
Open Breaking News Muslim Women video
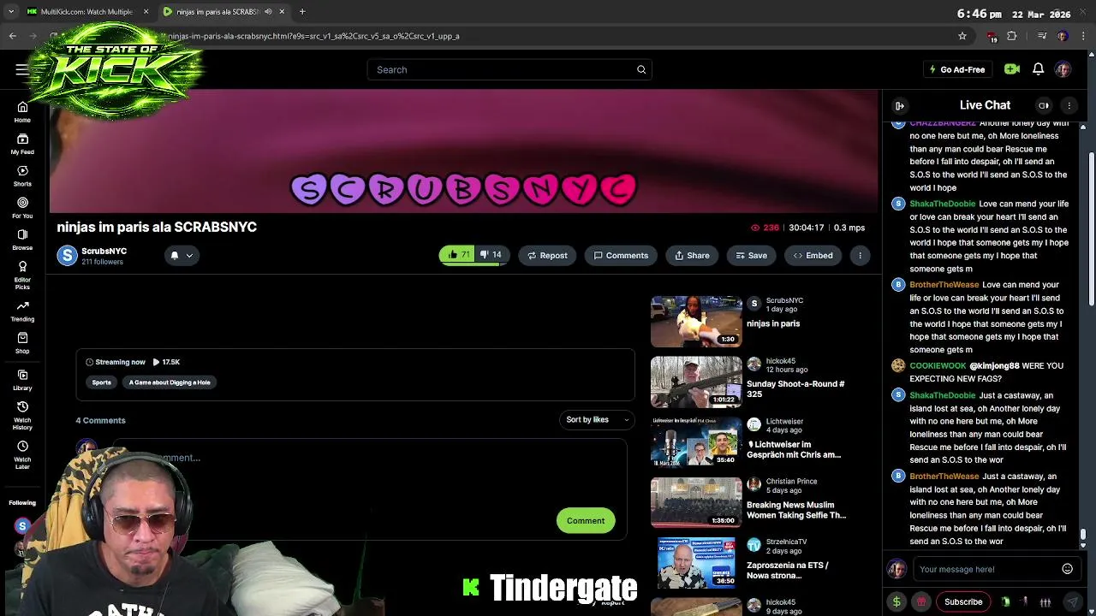coord(696,502)
